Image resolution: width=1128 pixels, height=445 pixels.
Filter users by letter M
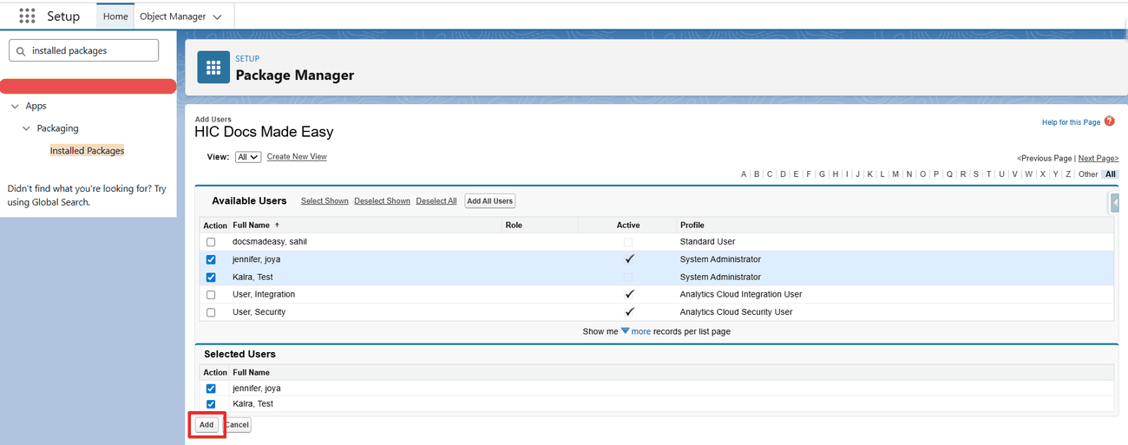coord(895,174)
